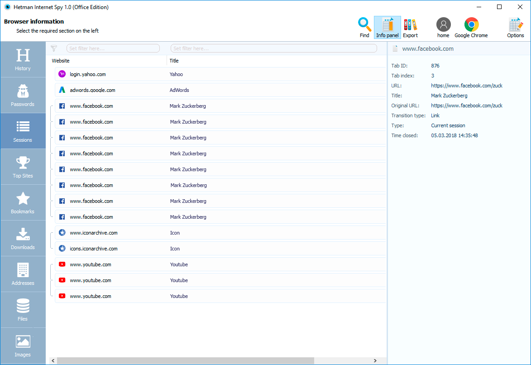Click the Tab ID value 876
Image resolution: width=531 pixels, height=365 pixels.
(435, 66)
